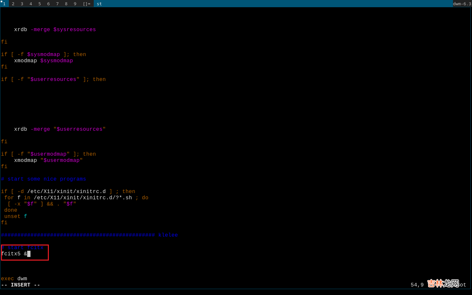The height and width of the screenshot is (295, 472).
Task: Click the 'exec dwm' line
Action: tap(14, 279)
